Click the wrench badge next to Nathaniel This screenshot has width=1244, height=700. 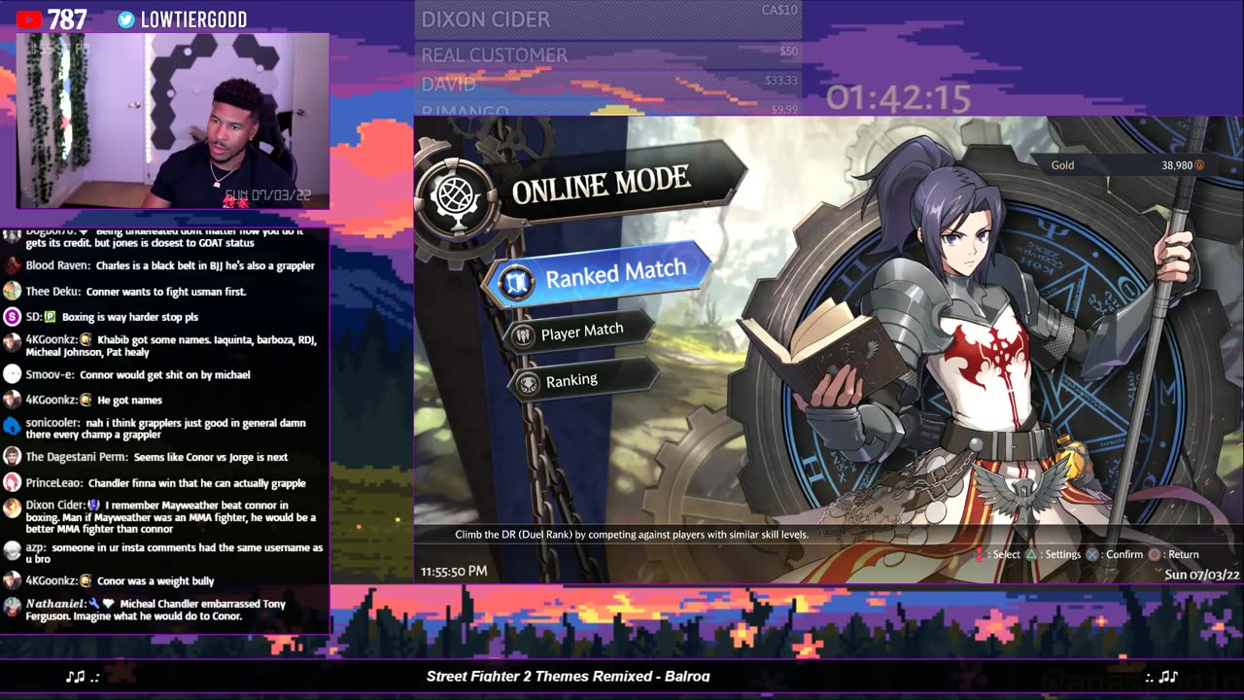click(x=92, y=604)
